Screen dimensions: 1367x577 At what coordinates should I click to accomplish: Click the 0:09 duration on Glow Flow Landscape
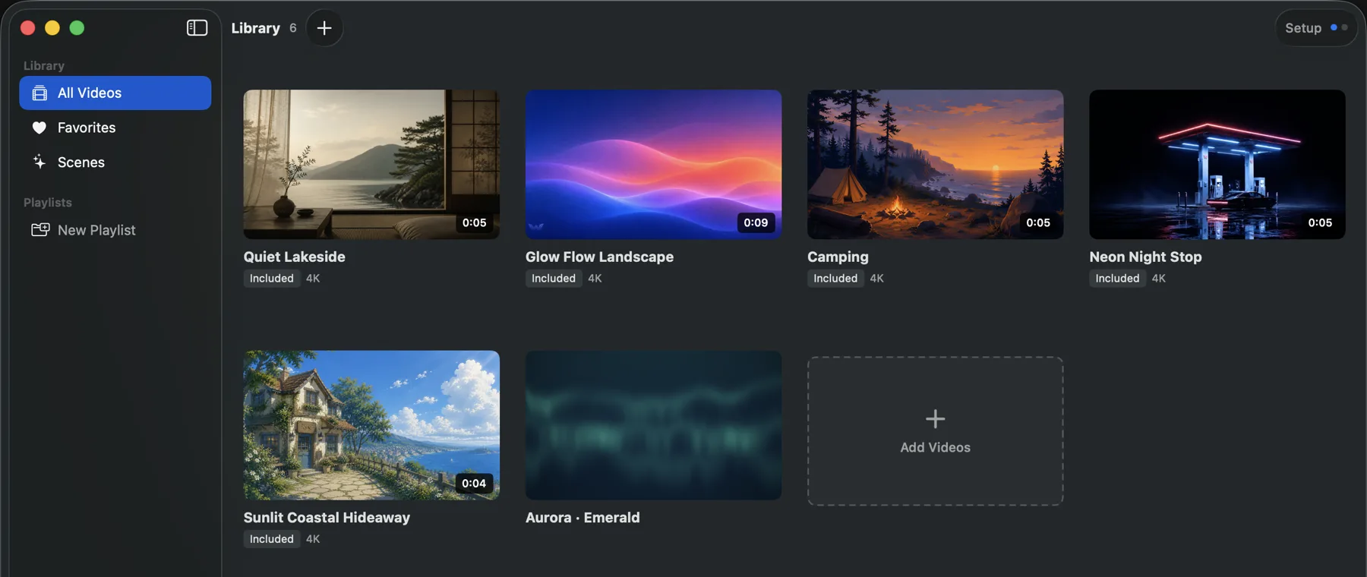756,222
